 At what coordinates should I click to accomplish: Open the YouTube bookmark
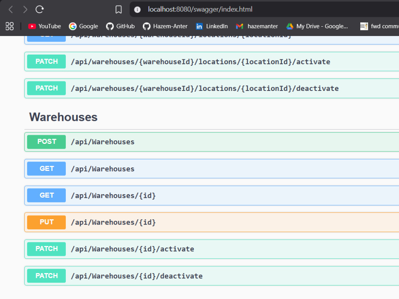[45, 26]
